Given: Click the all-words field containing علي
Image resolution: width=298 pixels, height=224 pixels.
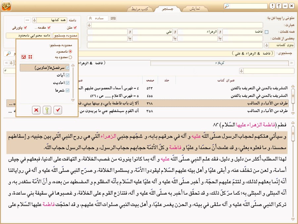Looking at the screenshot, I should point(152,32).
